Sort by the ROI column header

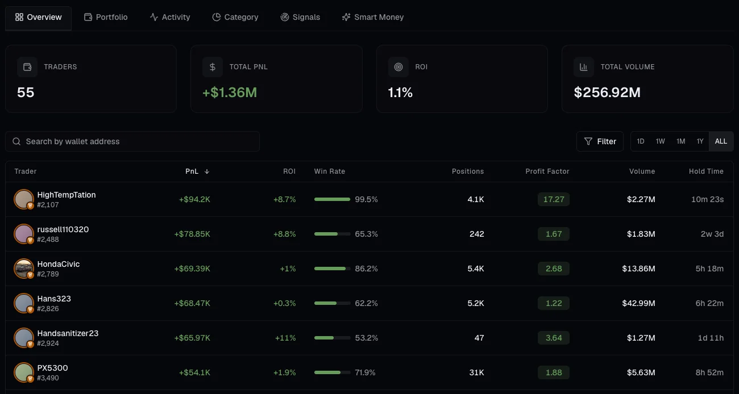(289, 171)
